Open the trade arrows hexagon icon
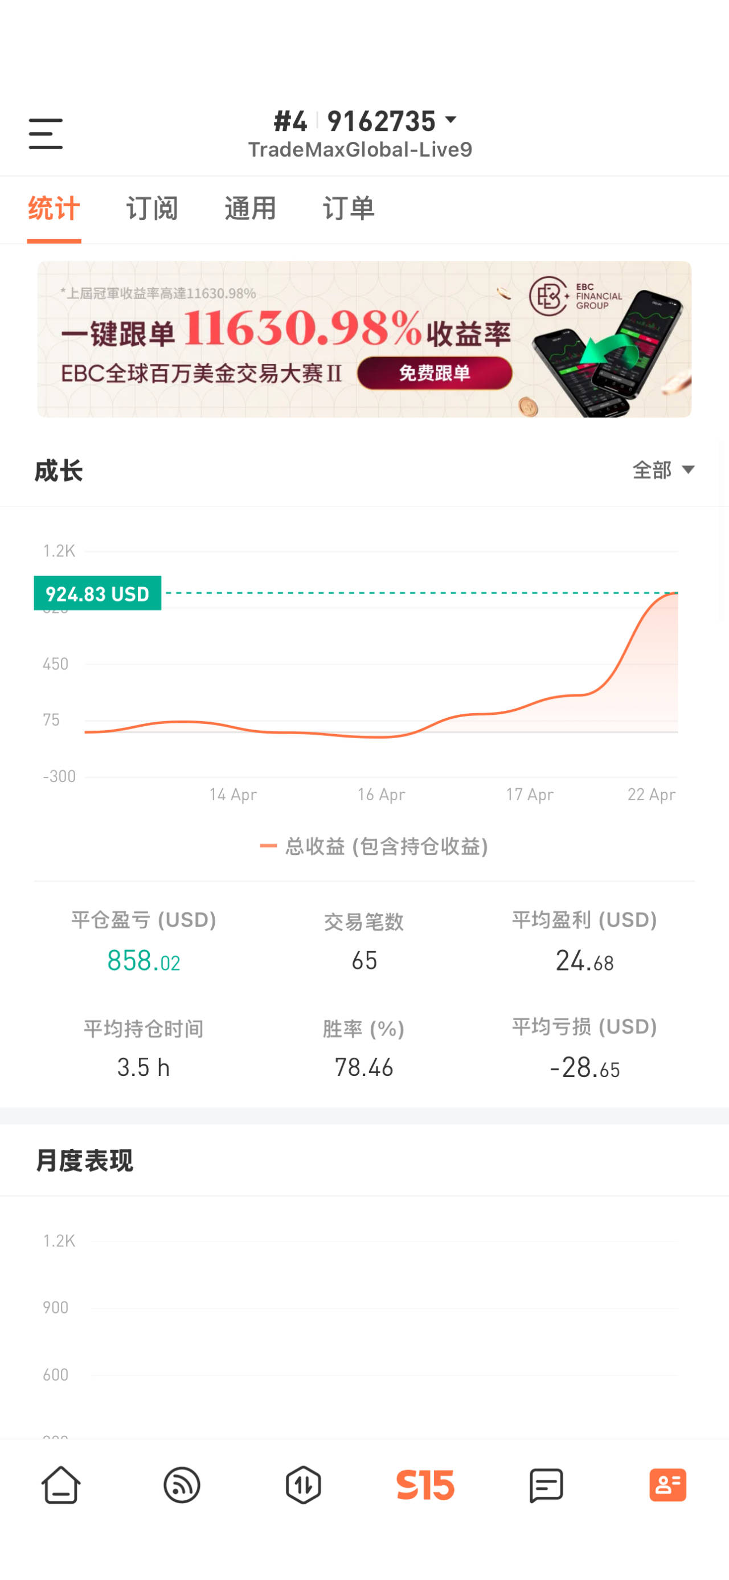729x1580 pixels. coord(304,1485)
